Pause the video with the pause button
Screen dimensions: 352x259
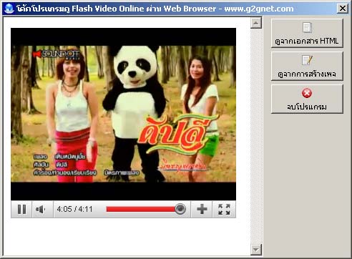(x=21, y=210)
